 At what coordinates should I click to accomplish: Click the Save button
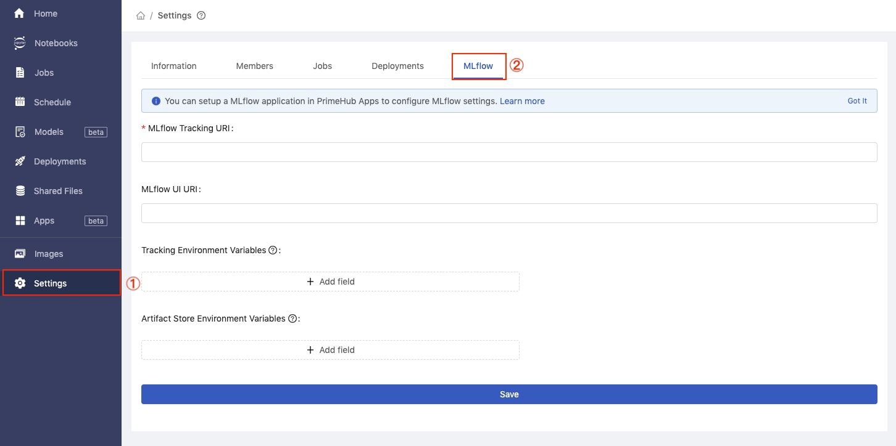(x=509, y=394)
